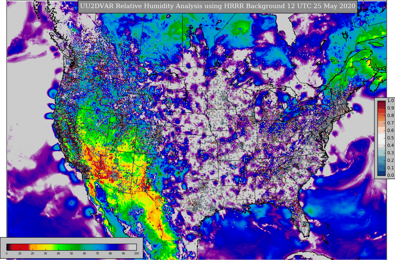Click the 10 tick label on humidity colorbar
The image size is (395, 260).
pos(19,253)
